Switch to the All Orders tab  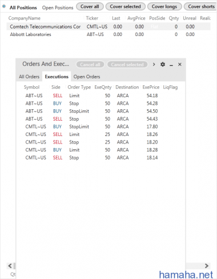pyautogui.click(x=29, y=77)
